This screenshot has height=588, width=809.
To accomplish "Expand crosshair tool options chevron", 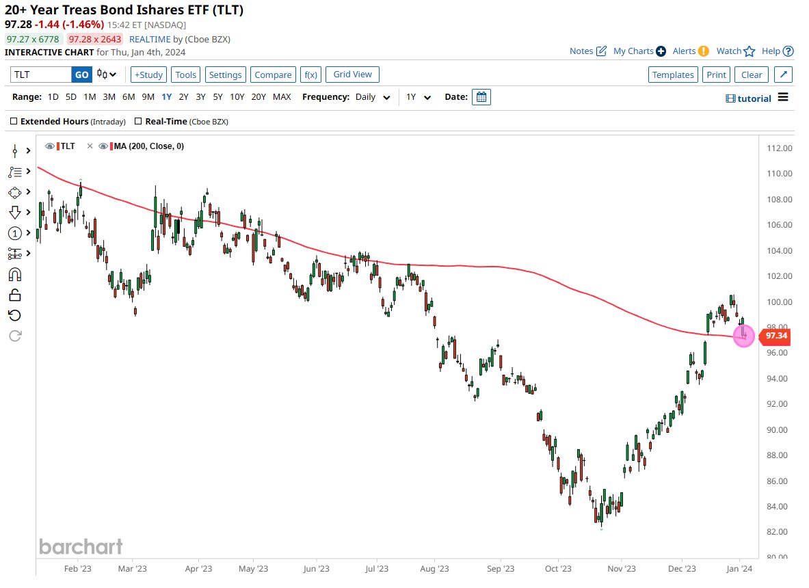I will pos(28,150).
